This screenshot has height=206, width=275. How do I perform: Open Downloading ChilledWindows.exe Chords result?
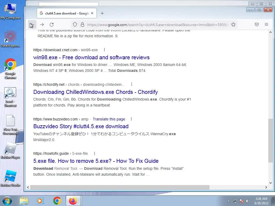point(95,92)
